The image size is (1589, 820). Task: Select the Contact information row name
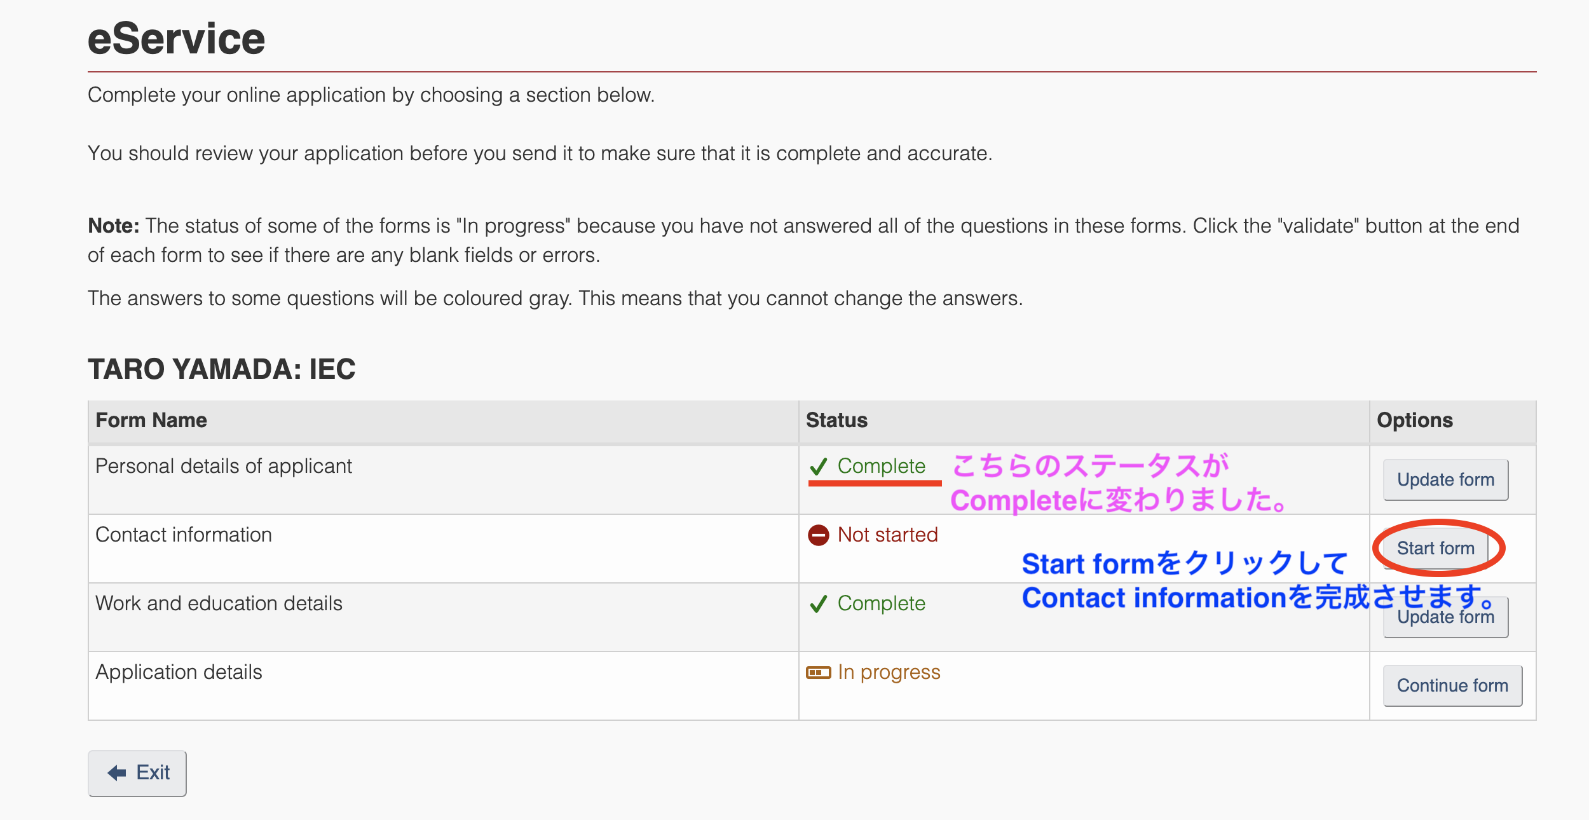[184, 535]
